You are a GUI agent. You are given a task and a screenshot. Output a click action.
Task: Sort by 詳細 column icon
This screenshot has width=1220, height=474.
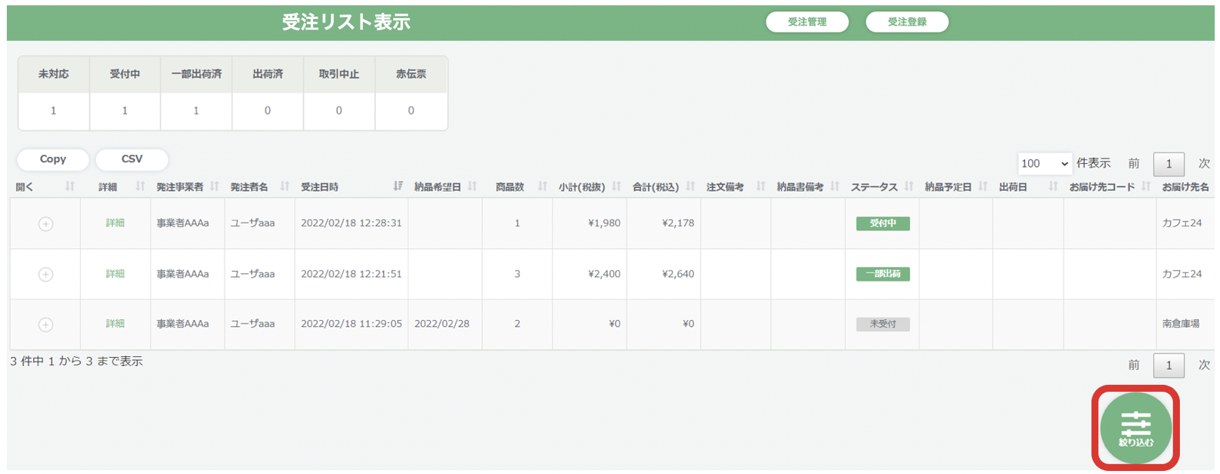(x=141, y=186)
